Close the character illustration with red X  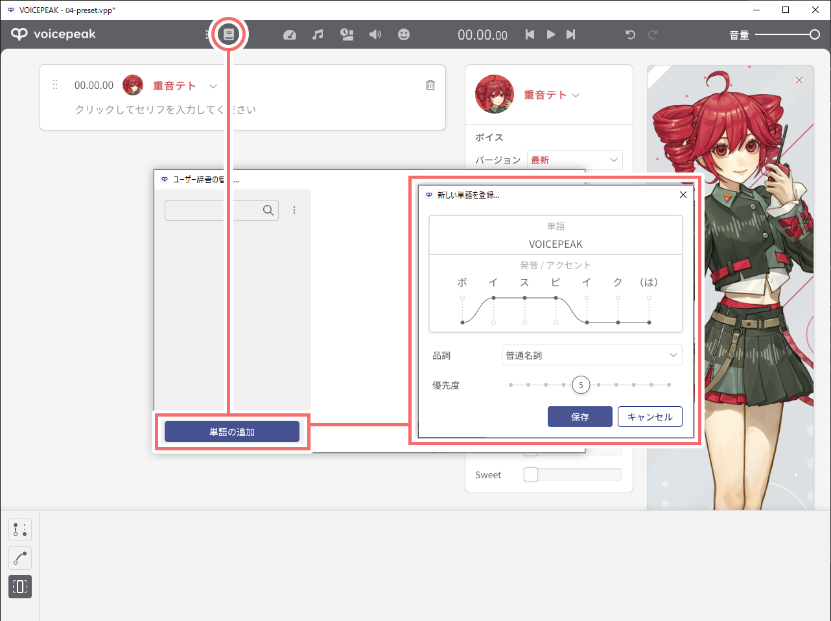[x=799, y=80]
